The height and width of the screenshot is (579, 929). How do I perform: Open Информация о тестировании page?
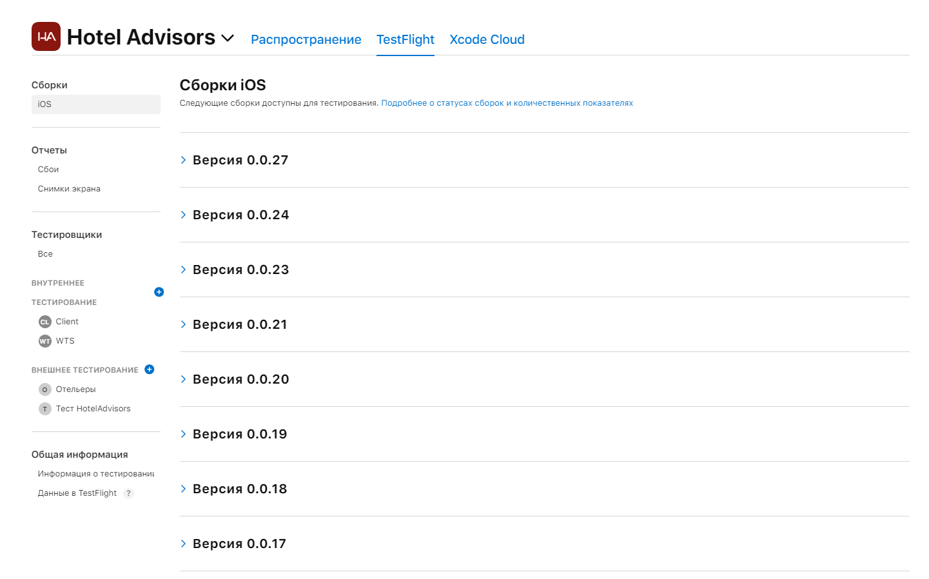click(x=96, y=474)
